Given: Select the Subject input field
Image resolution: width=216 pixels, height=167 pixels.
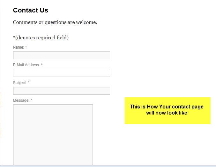Looking at the screenshot, I should (61, 91).
